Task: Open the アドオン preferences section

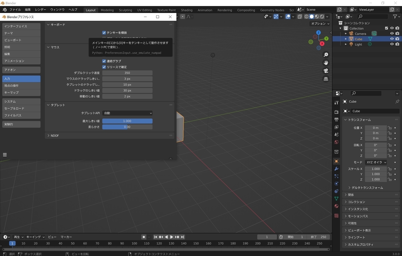Action: [x=21, y=70]
